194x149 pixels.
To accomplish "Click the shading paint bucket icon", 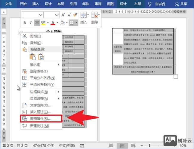I will [62, 23].
